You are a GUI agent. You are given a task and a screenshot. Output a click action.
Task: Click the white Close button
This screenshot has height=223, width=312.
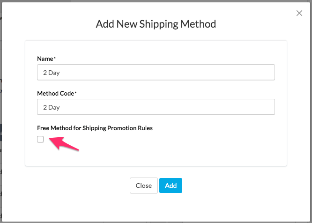[143, 186]
